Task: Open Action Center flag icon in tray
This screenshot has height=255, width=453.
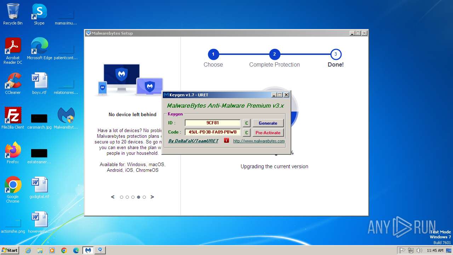Action: [402, 250]
